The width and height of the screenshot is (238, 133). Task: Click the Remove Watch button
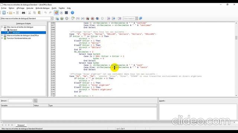coord(35,100)
